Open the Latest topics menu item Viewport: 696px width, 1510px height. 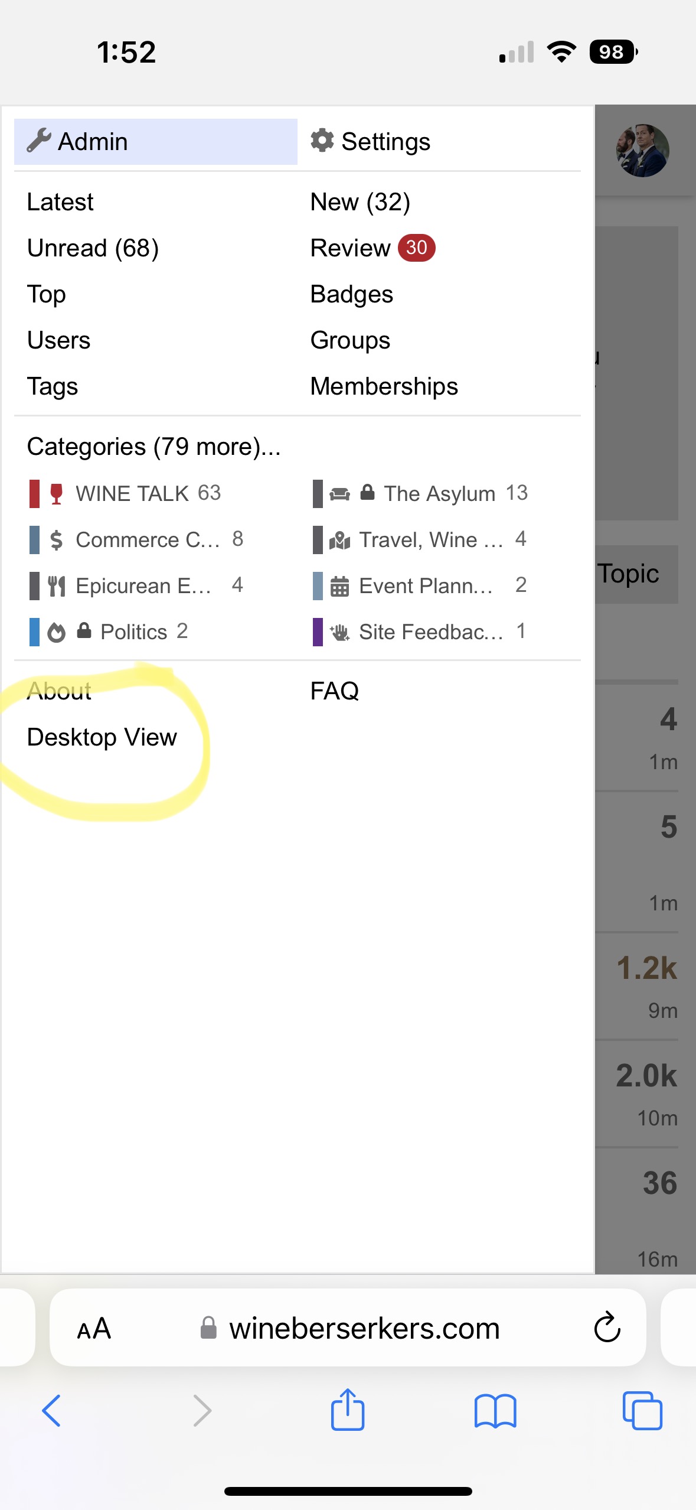(60, 202)
